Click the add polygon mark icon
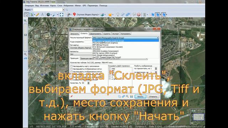Viewport: 228px width, 128px height. click(x=128, y=15)
